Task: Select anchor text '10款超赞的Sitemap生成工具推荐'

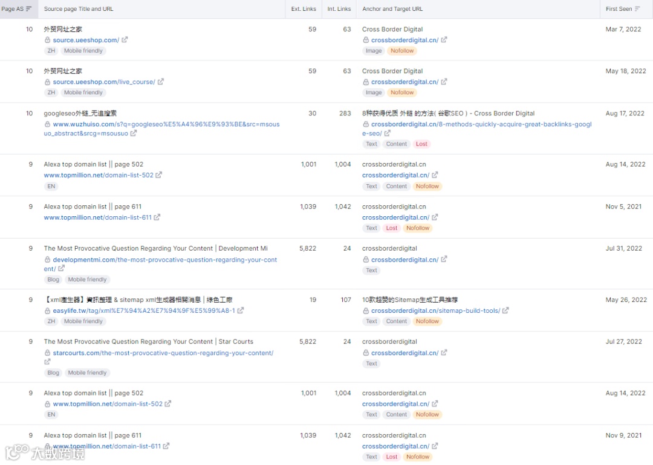Action: [x=409, y=300]
